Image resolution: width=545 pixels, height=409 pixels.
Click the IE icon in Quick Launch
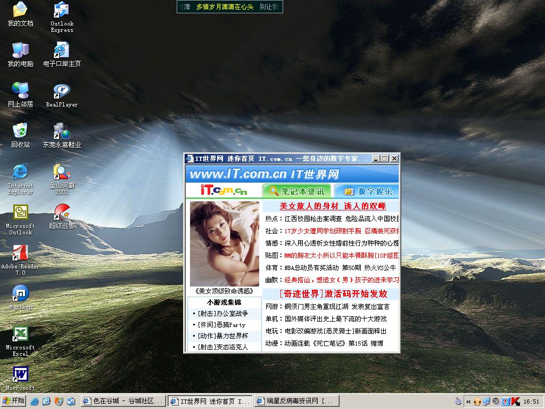(x=35, y=402)
